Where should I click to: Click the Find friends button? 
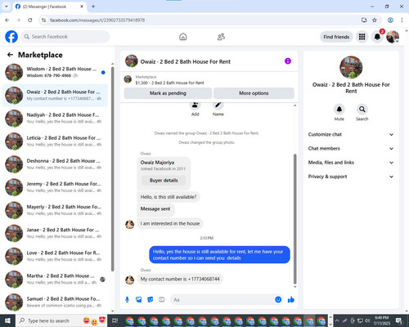click(x=336, y=37)
